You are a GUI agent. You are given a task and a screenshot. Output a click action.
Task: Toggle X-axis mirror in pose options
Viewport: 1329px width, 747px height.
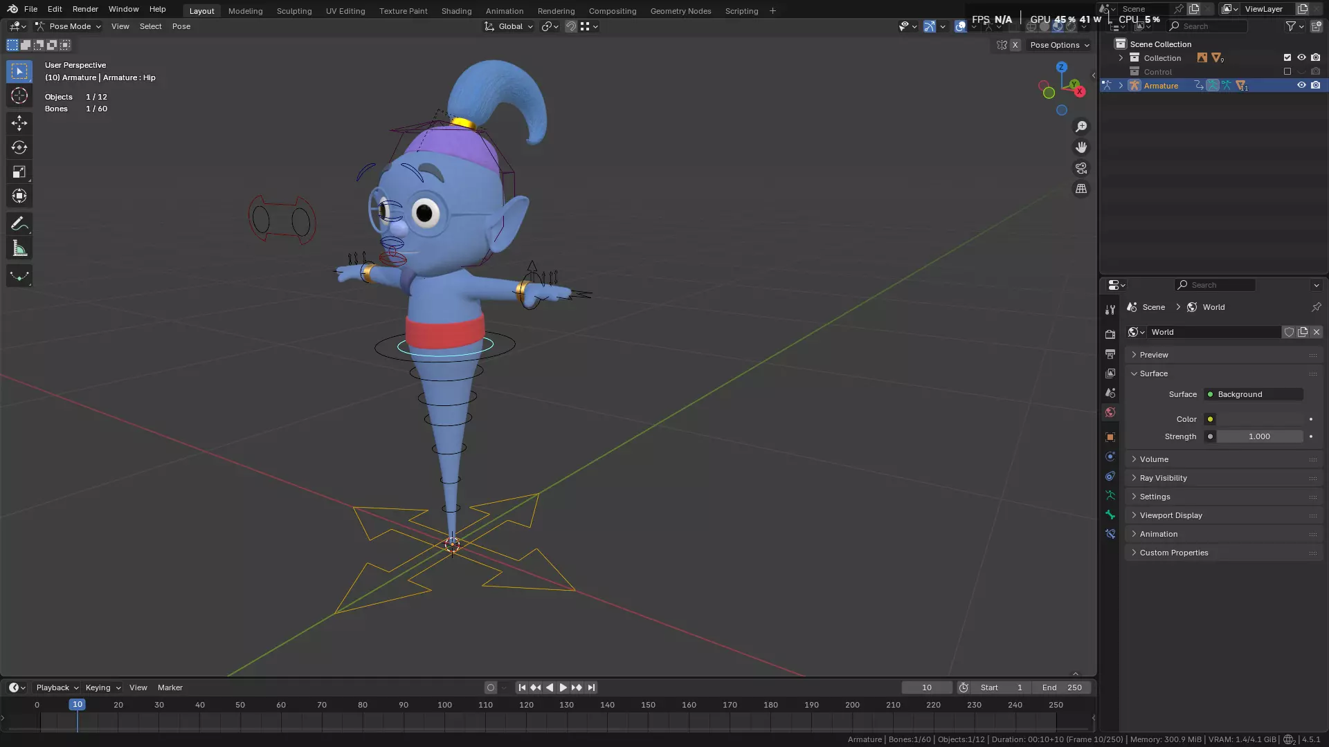pyautogui.click(x=1015, y=45)
